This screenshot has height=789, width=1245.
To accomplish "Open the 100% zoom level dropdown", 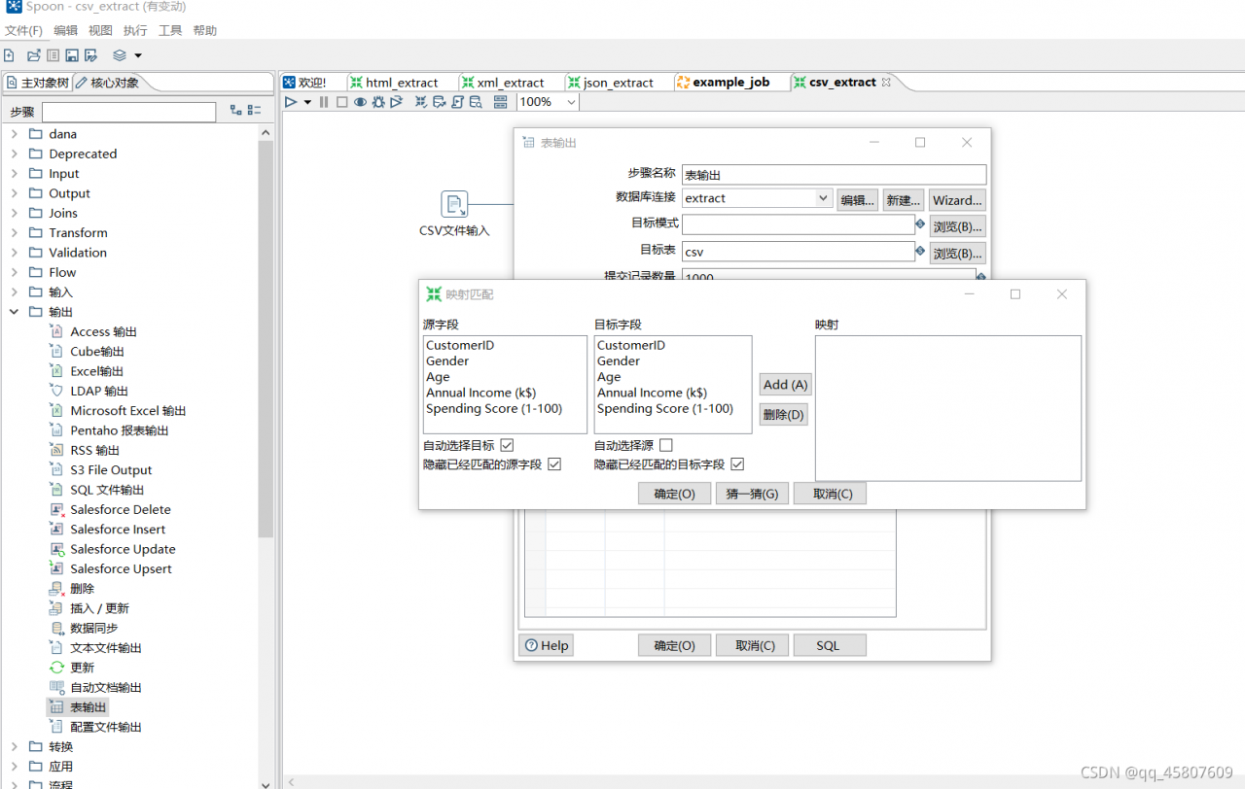I will 570,102.
